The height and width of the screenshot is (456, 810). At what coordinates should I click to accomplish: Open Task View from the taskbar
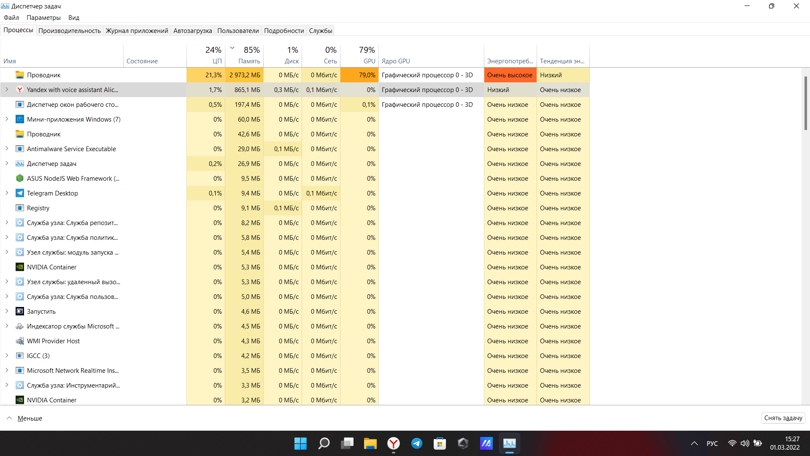click(347, 443)
